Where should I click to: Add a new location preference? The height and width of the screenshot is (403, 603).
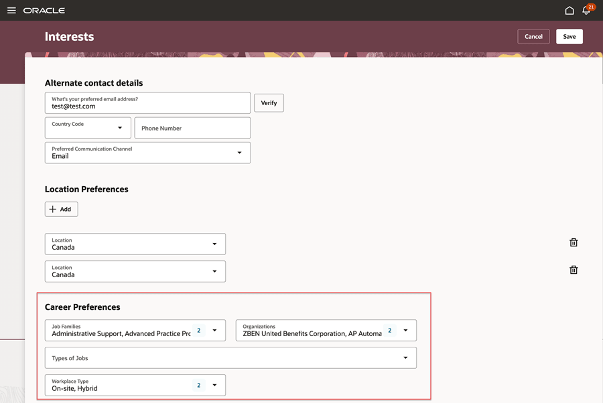[61, 209]
